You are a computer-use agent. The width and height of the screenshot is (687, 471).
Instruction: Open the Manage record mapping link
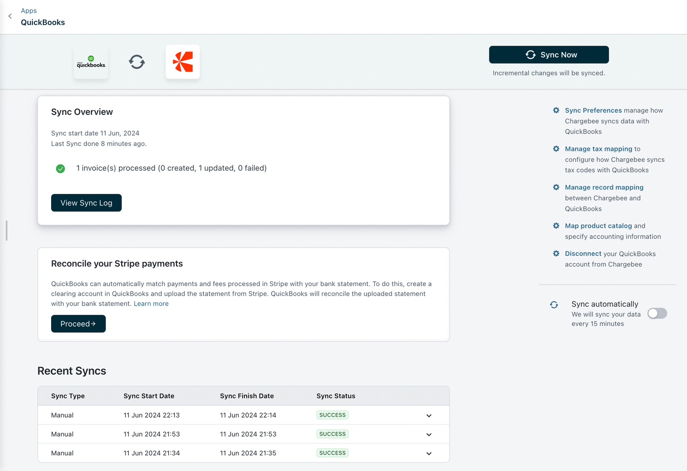(604, 187)
